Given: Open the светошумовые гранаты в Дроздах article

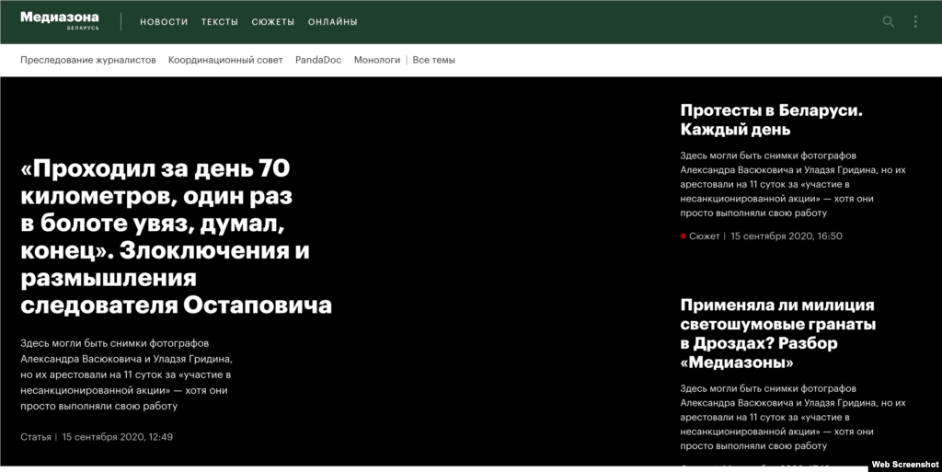Looking at the screenshot, I should (x=777, y=333).
